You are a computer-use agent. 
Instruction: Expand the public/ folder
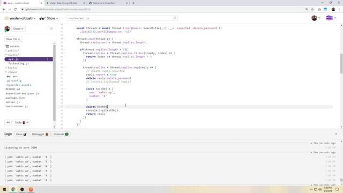click(x=12, y=50)
